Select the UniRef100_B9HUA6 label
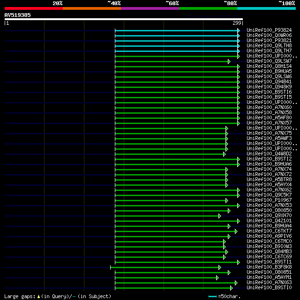The image size is (300, 300). pyautogui.click(x=269, y=164)
